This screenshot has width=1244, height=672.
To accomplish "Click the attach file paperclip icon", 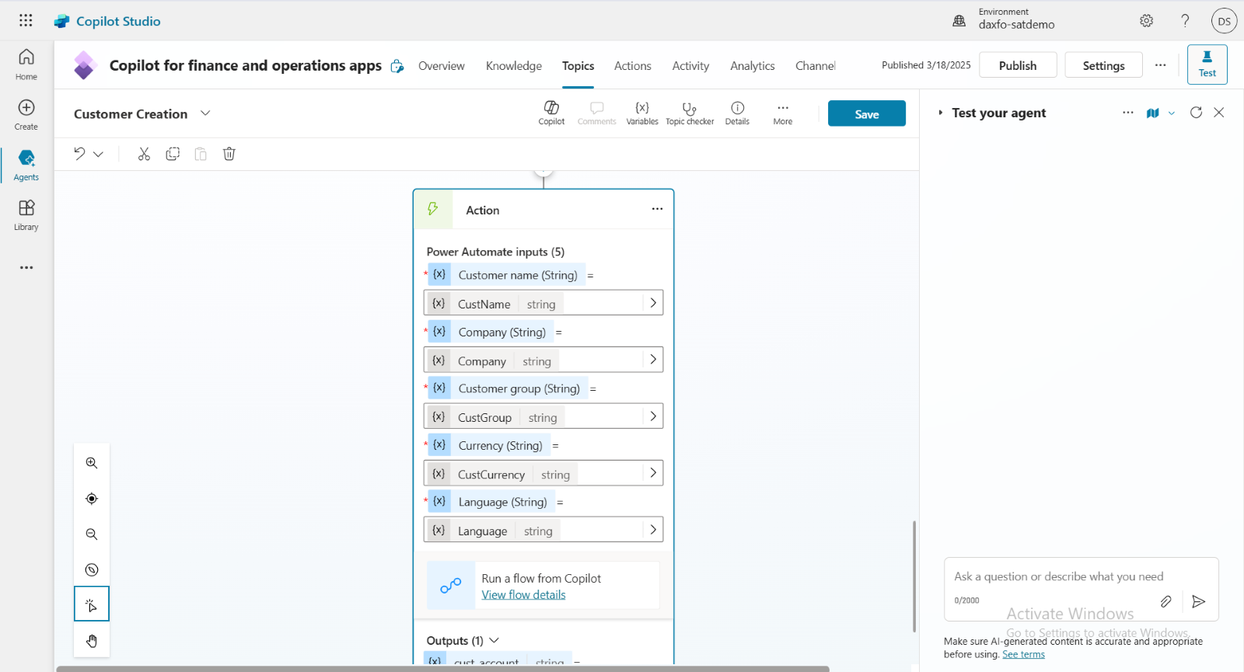I will coord(1165,601).
